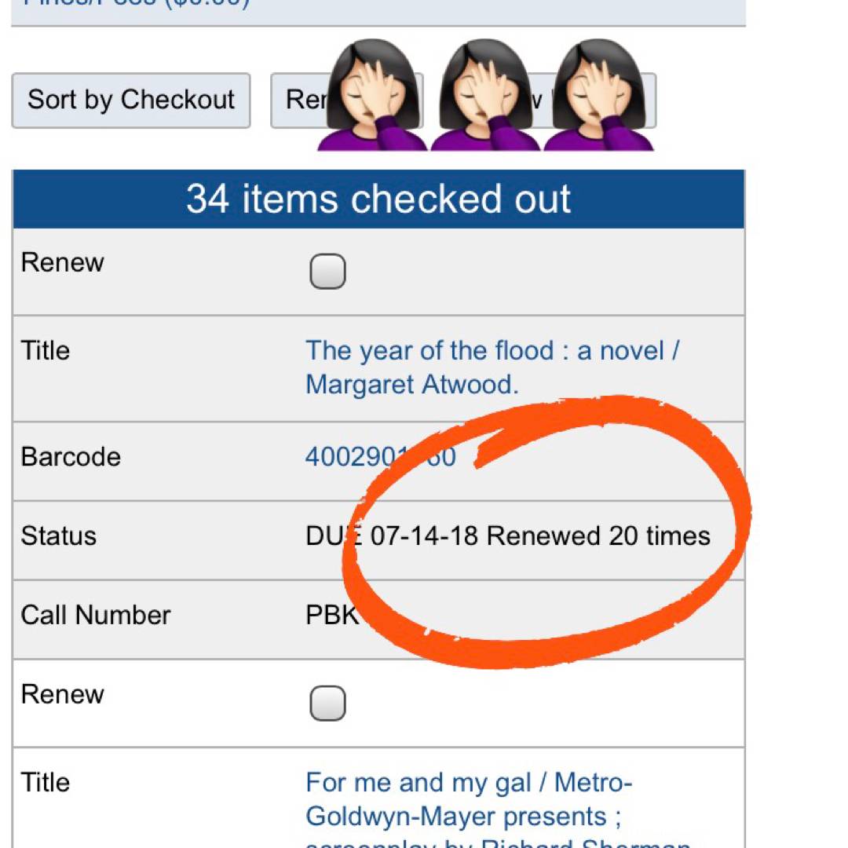Click the middle facepalm emoji
The height and width of the screenshot is (848, 848).
coord(484,94)
